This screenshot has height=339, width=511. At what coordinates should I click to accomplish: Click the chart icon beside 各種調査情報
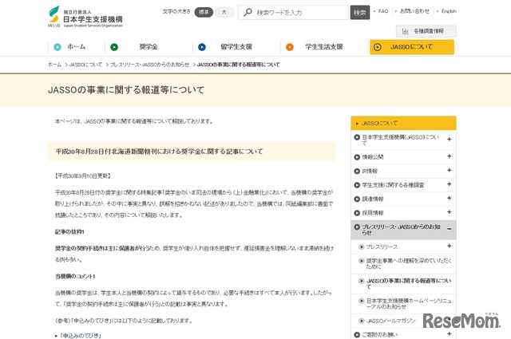point(405,31)
